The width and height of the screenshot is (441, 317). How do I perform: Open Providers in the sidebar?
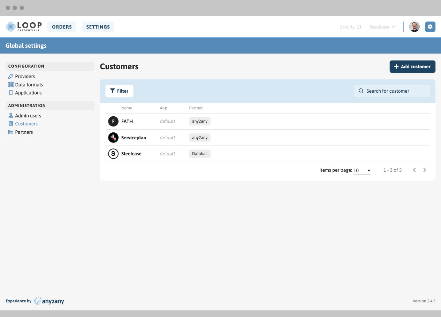[x=25, y=76]
